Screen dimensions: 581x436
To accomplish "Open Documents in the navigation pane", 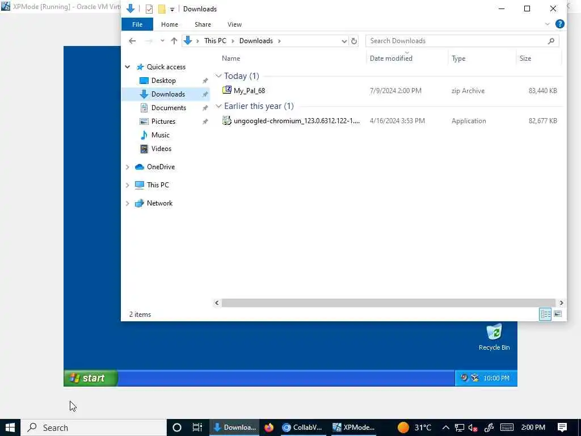I will click(x=169, y=108).
